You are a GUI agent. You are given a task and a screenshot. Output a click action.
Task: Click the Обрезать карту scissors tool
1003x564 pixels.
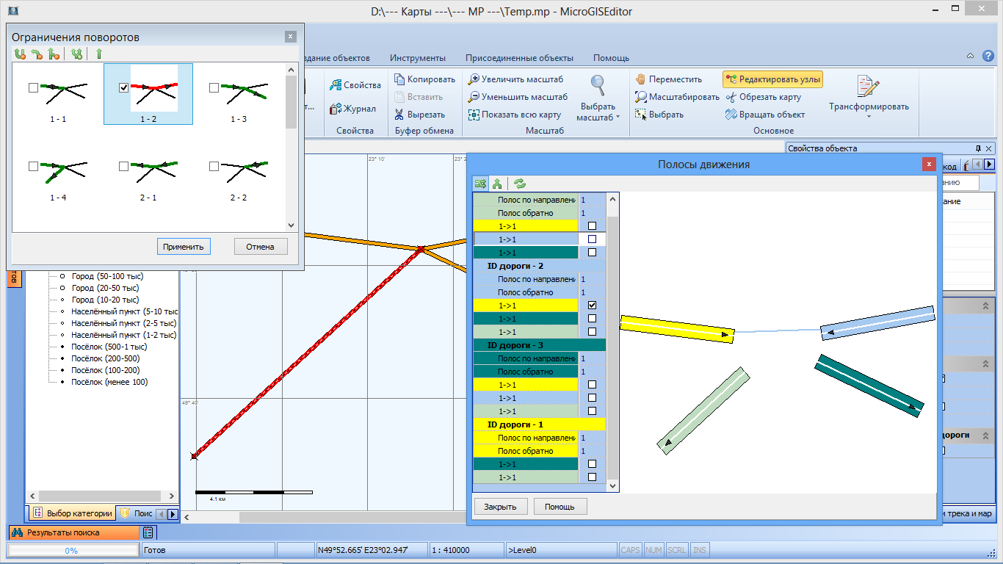point(764,97)
